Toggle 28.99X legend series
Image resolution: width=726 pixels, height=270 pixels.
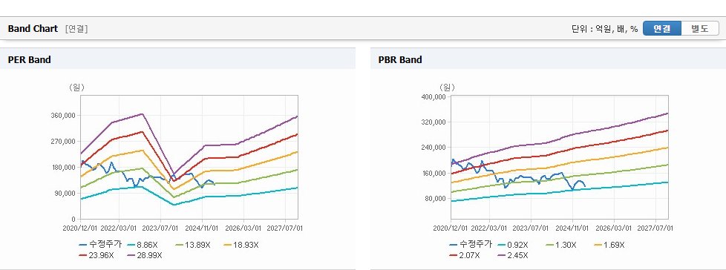145,255
